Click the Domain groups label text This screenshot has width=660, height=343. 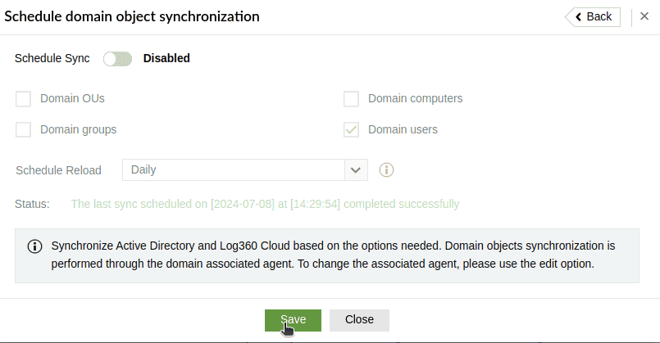tap(78, 129)
